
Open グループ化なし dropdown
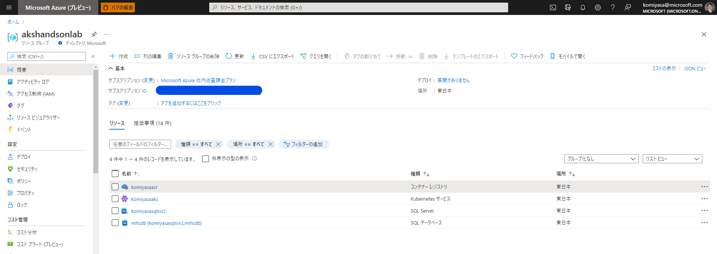pyautogui.click(x=602, y=159)
